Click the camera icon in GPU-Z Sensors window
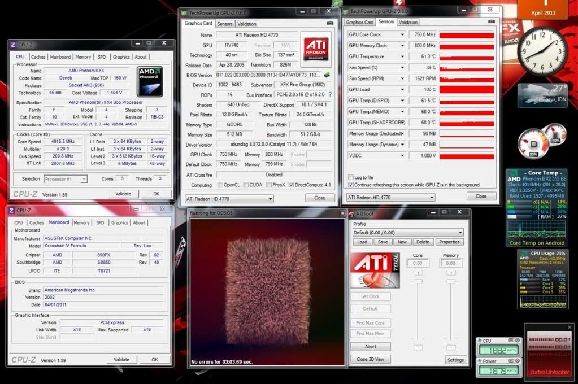578x384 pixels. click(x=492, y=22)
